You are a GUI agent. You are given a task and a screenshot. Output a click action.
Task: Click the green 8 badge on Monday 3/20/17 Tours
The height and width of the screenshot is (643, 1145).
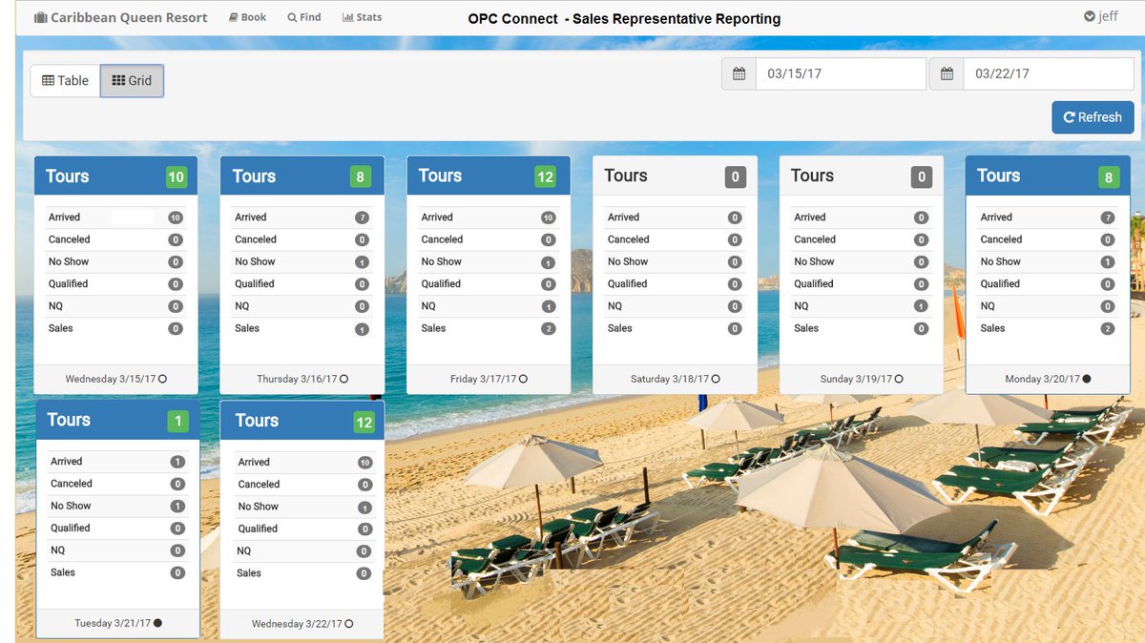point(1108,176)
